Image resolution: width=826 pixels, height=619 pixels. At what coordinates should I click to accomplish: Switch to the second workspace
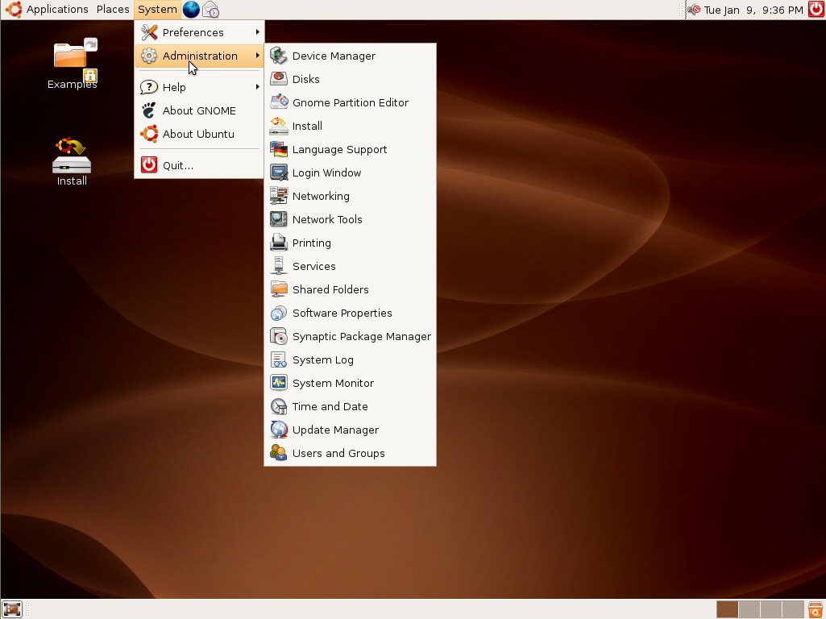(749, 609)
